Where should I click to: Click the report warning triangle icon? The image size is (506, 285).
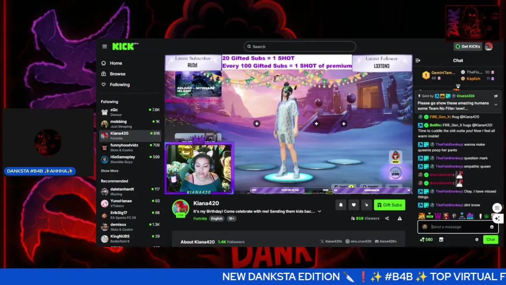tap(400, 218)
